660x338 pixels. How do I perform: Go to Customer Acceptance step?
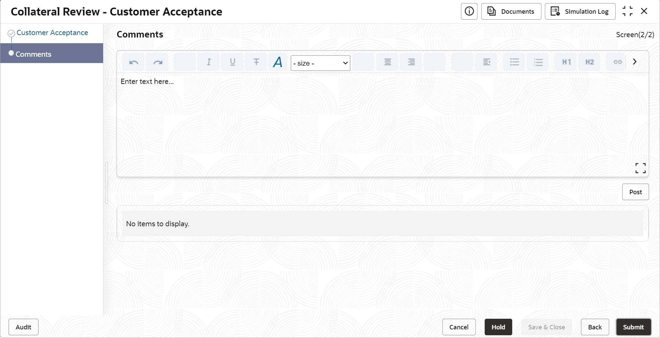(52, 33)
